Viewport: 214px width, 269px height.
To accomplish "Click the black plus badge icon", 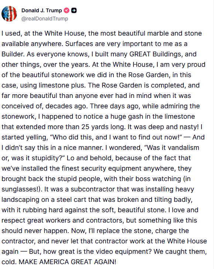I will tap(74, 10).
